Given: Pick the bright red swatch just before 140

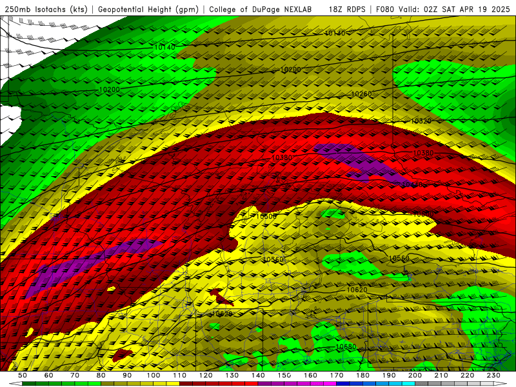Looking at the screenshot, I should coord(252,384).
